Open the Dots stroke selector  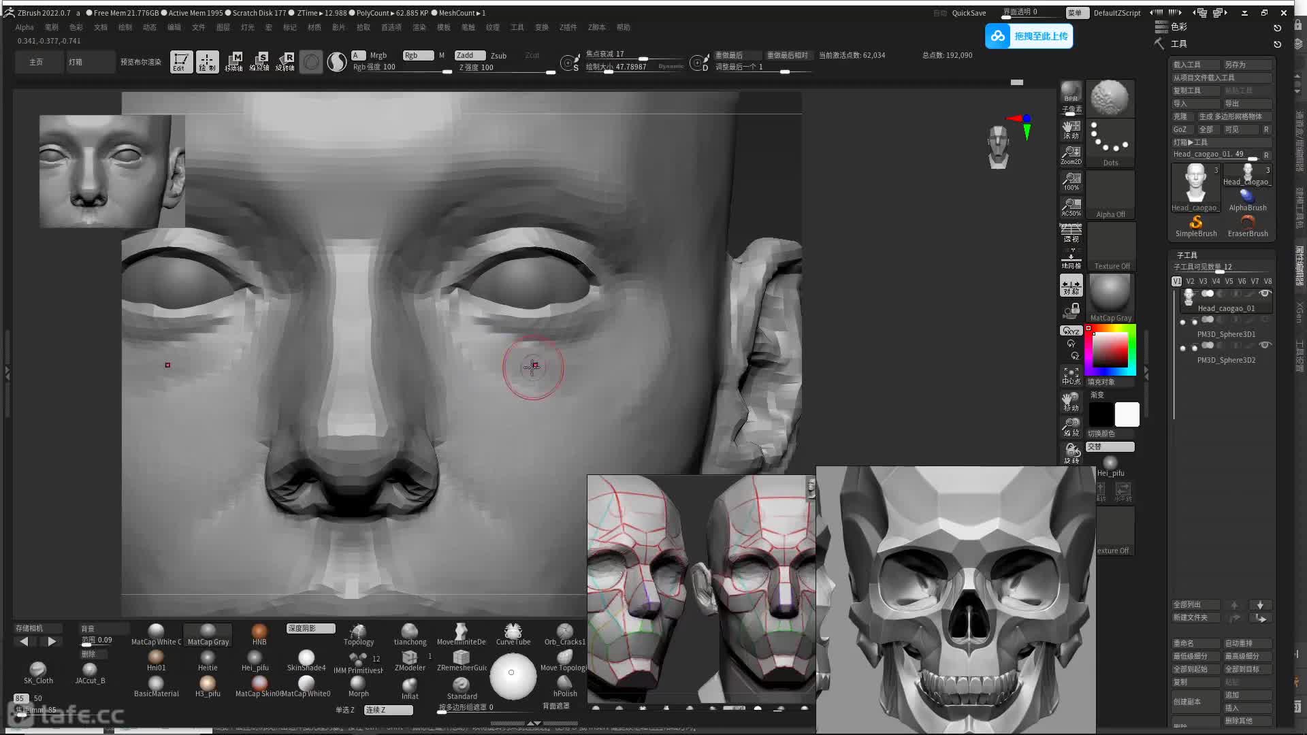1110,143
